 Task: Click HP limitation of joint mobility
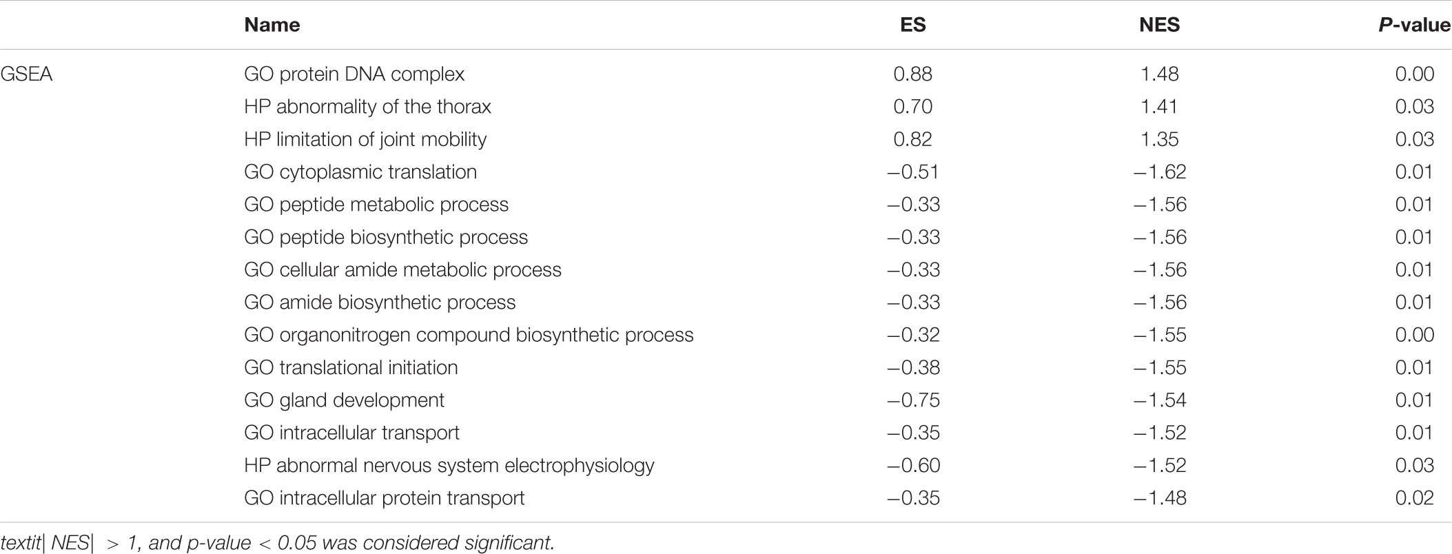tap(365, 139)
